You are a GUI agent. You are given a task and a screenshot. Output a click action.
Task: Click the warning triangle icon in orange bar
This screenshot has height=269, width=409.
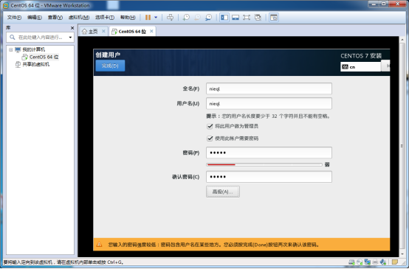(x=99, y=244)
